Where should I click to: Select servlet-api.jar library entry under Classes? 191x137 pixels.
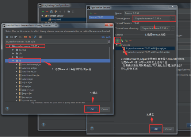[x=146, y=52]
